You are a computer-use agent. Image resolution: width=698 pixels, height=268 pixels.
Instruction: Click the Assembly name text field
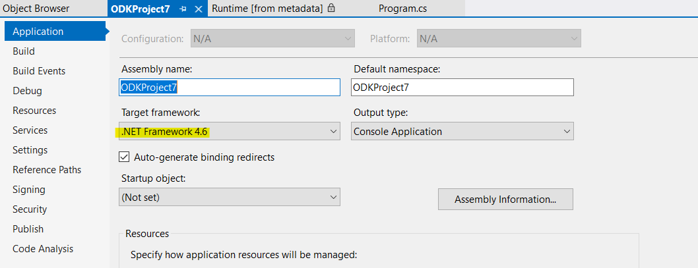(x=230, y=88)
